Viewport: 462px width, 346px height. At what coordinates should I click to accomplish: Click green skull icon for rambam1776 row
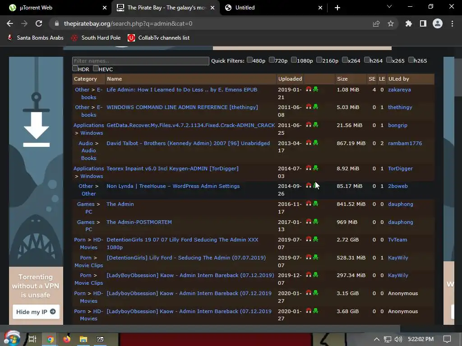(315, 142)
